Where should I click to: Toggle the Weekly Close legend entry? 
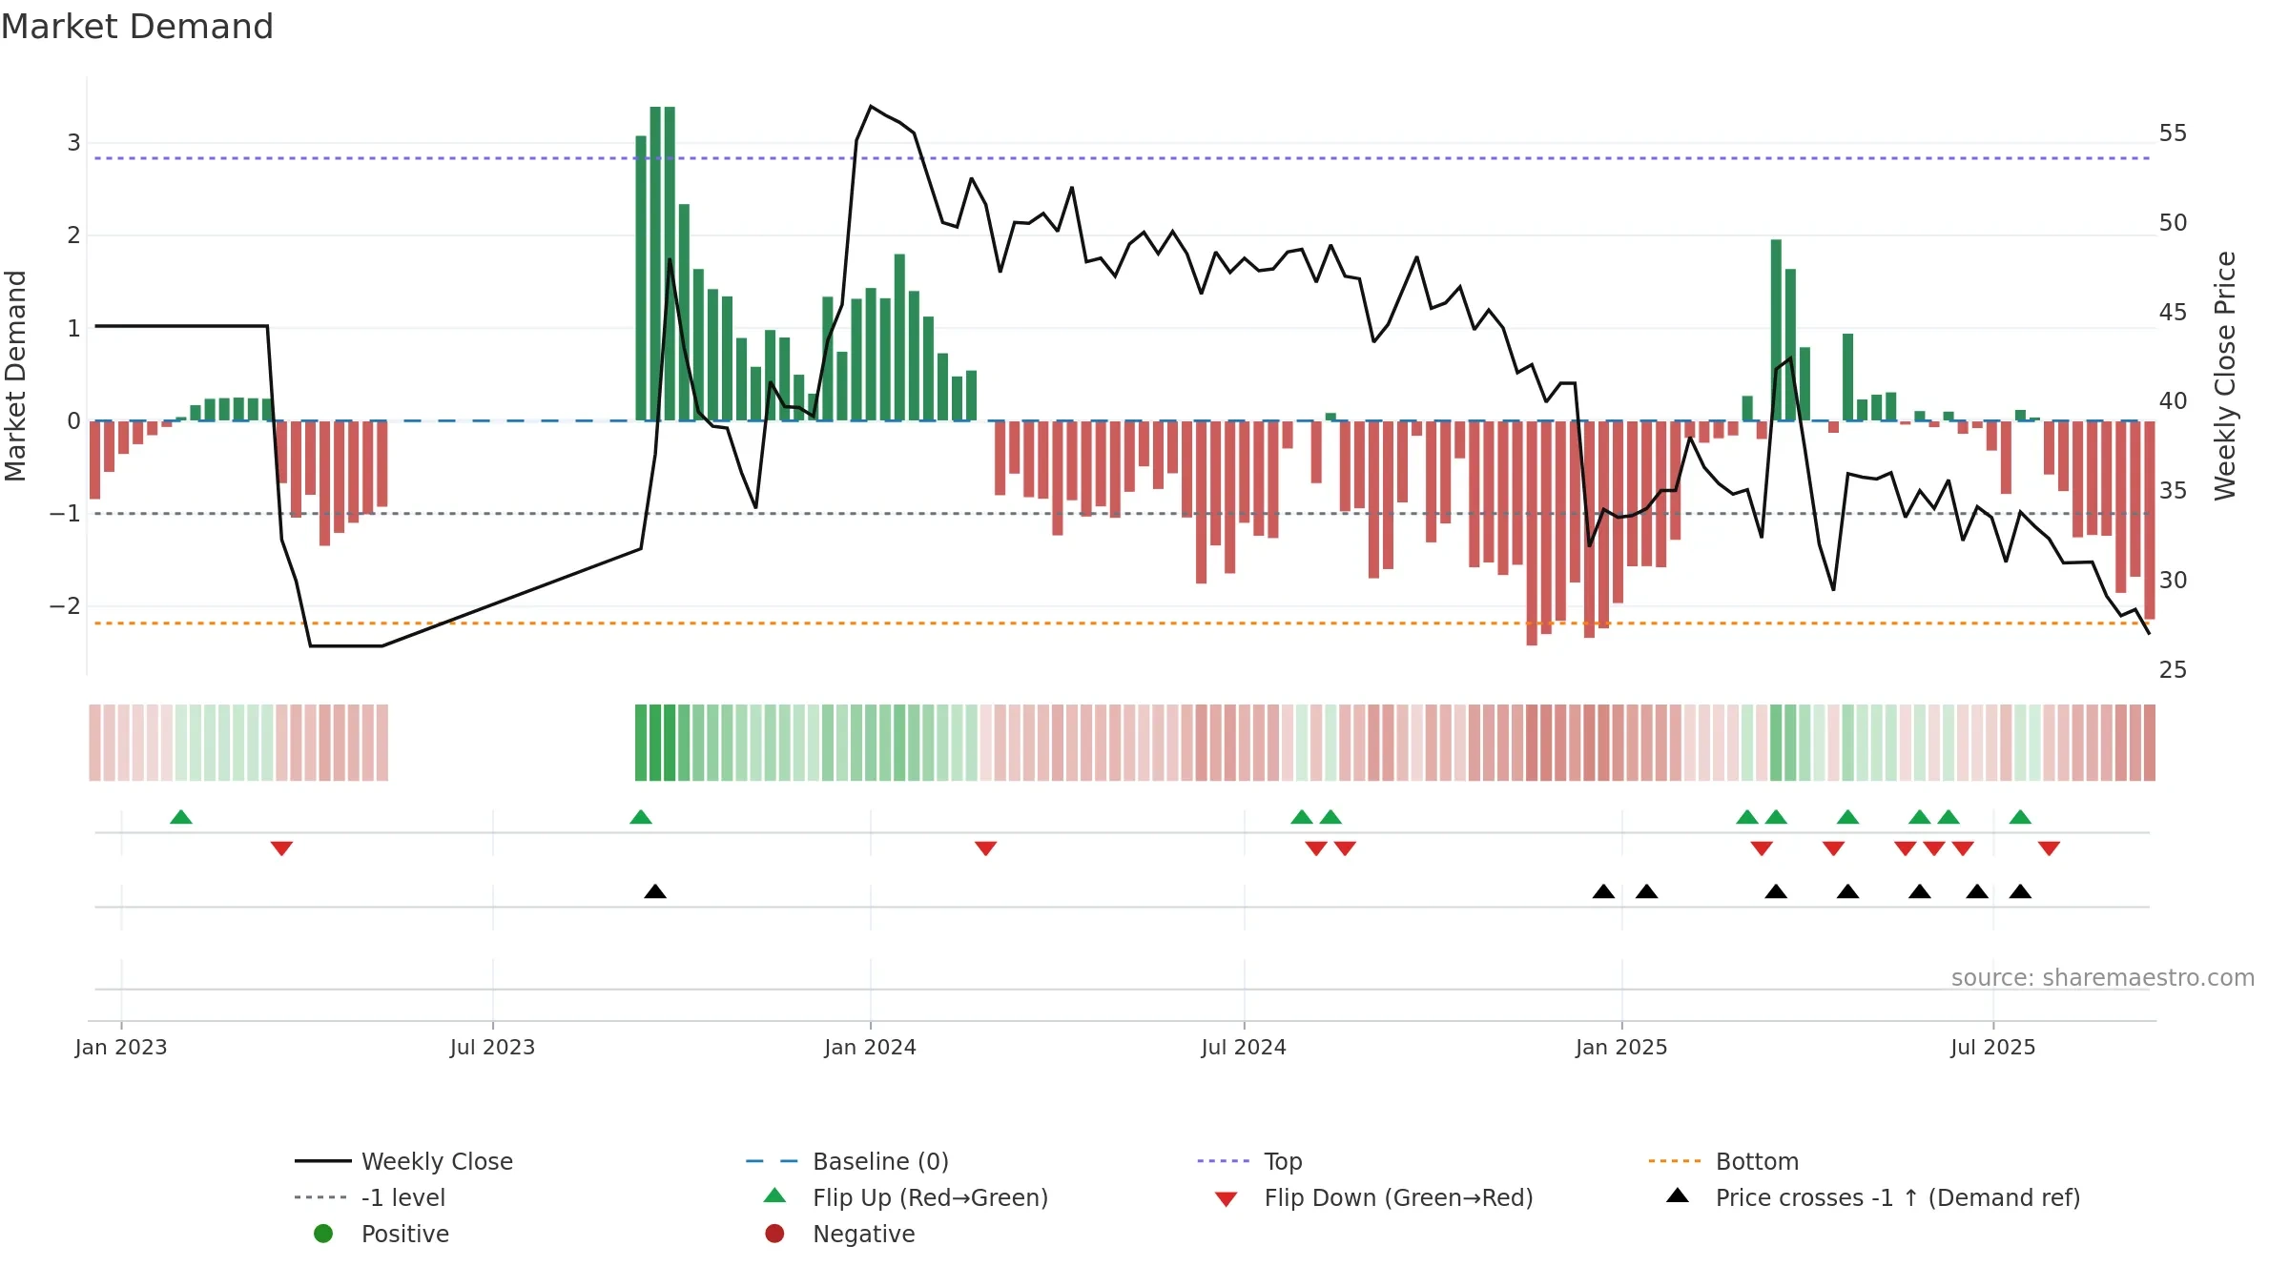pyautogui.click(x=403, y=1161)
